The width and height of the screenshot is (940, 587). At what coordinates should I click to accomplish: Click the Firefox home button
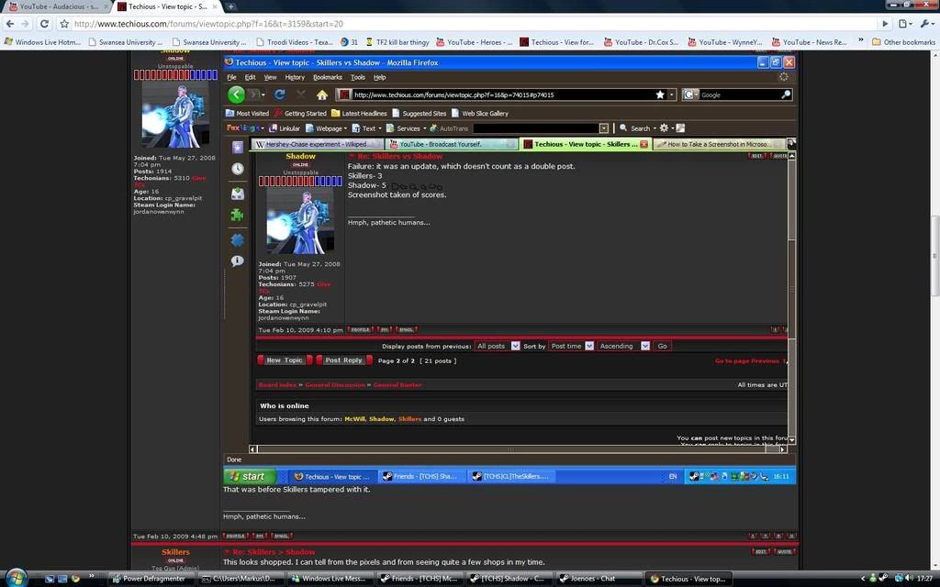tap(322, 94)
